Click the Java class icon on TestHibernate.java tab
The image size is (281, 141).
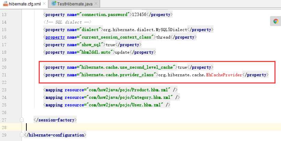coord(54,4)
